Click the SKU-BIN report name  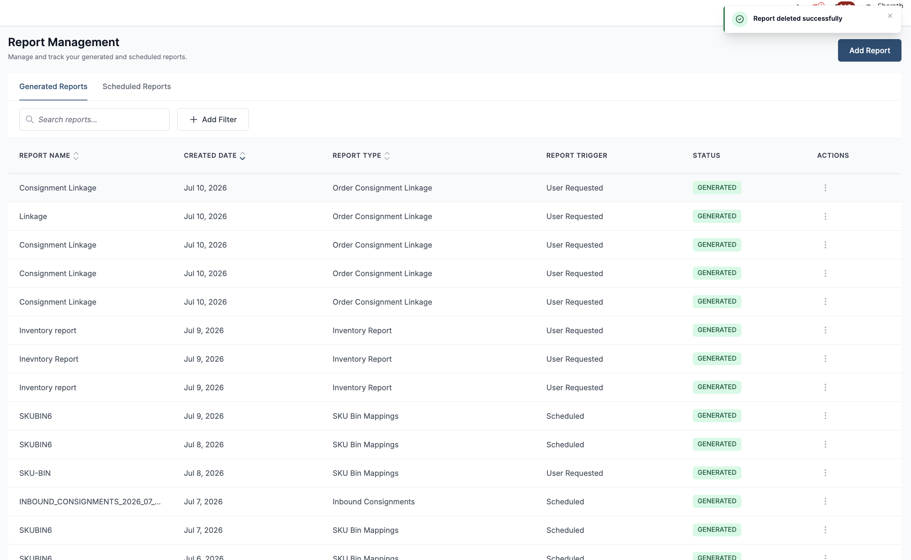pos(35,473)
